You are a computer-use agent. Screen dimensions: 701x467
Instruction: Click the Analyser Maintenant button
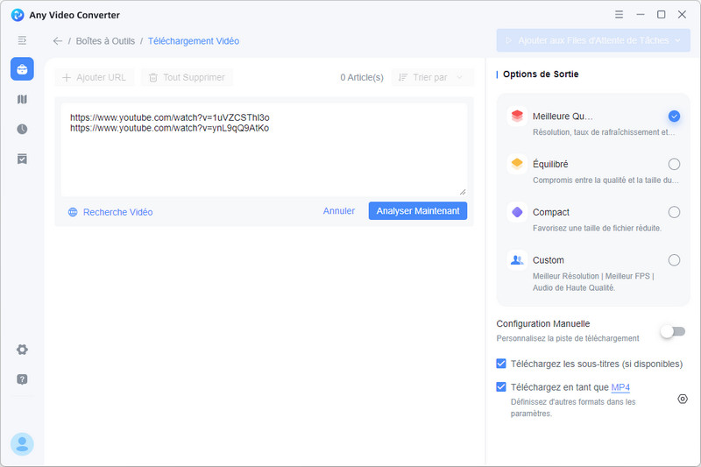point(418,211)
